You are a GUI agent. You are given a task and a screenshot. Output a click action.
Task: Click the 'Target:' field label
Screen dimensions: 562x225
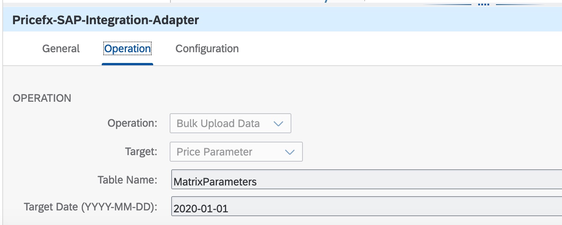click(x=141, y=152)
